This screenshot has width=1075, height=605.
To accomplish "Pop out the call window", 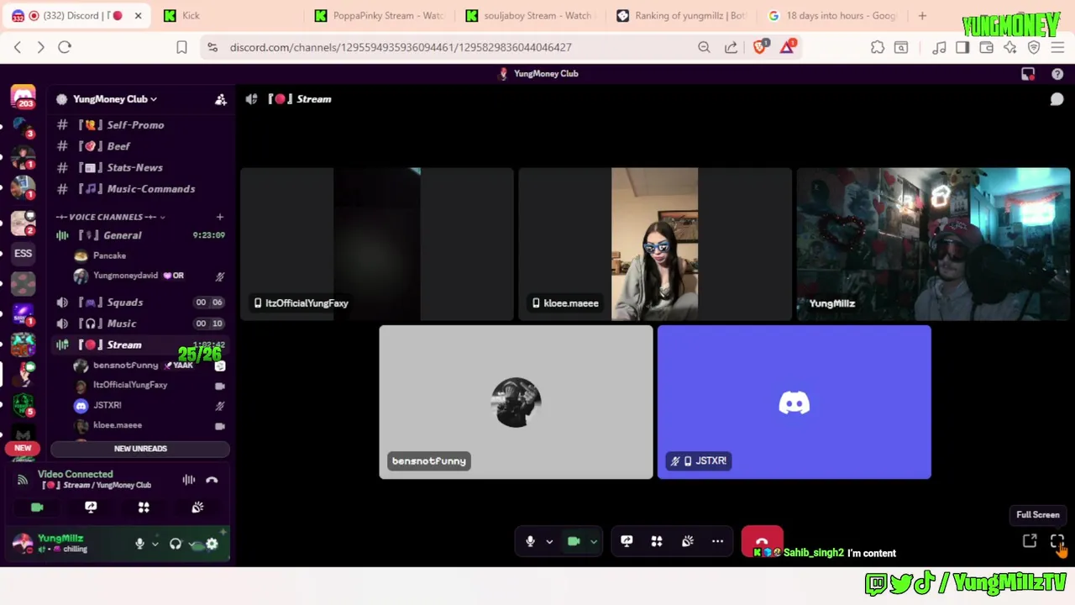I will tap(1030, 541).
